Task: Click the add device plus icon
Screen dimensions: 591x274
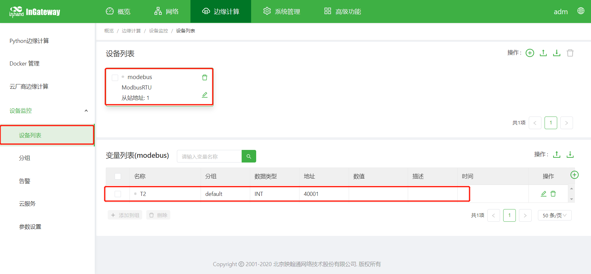Action: click(x=530, y=53)
